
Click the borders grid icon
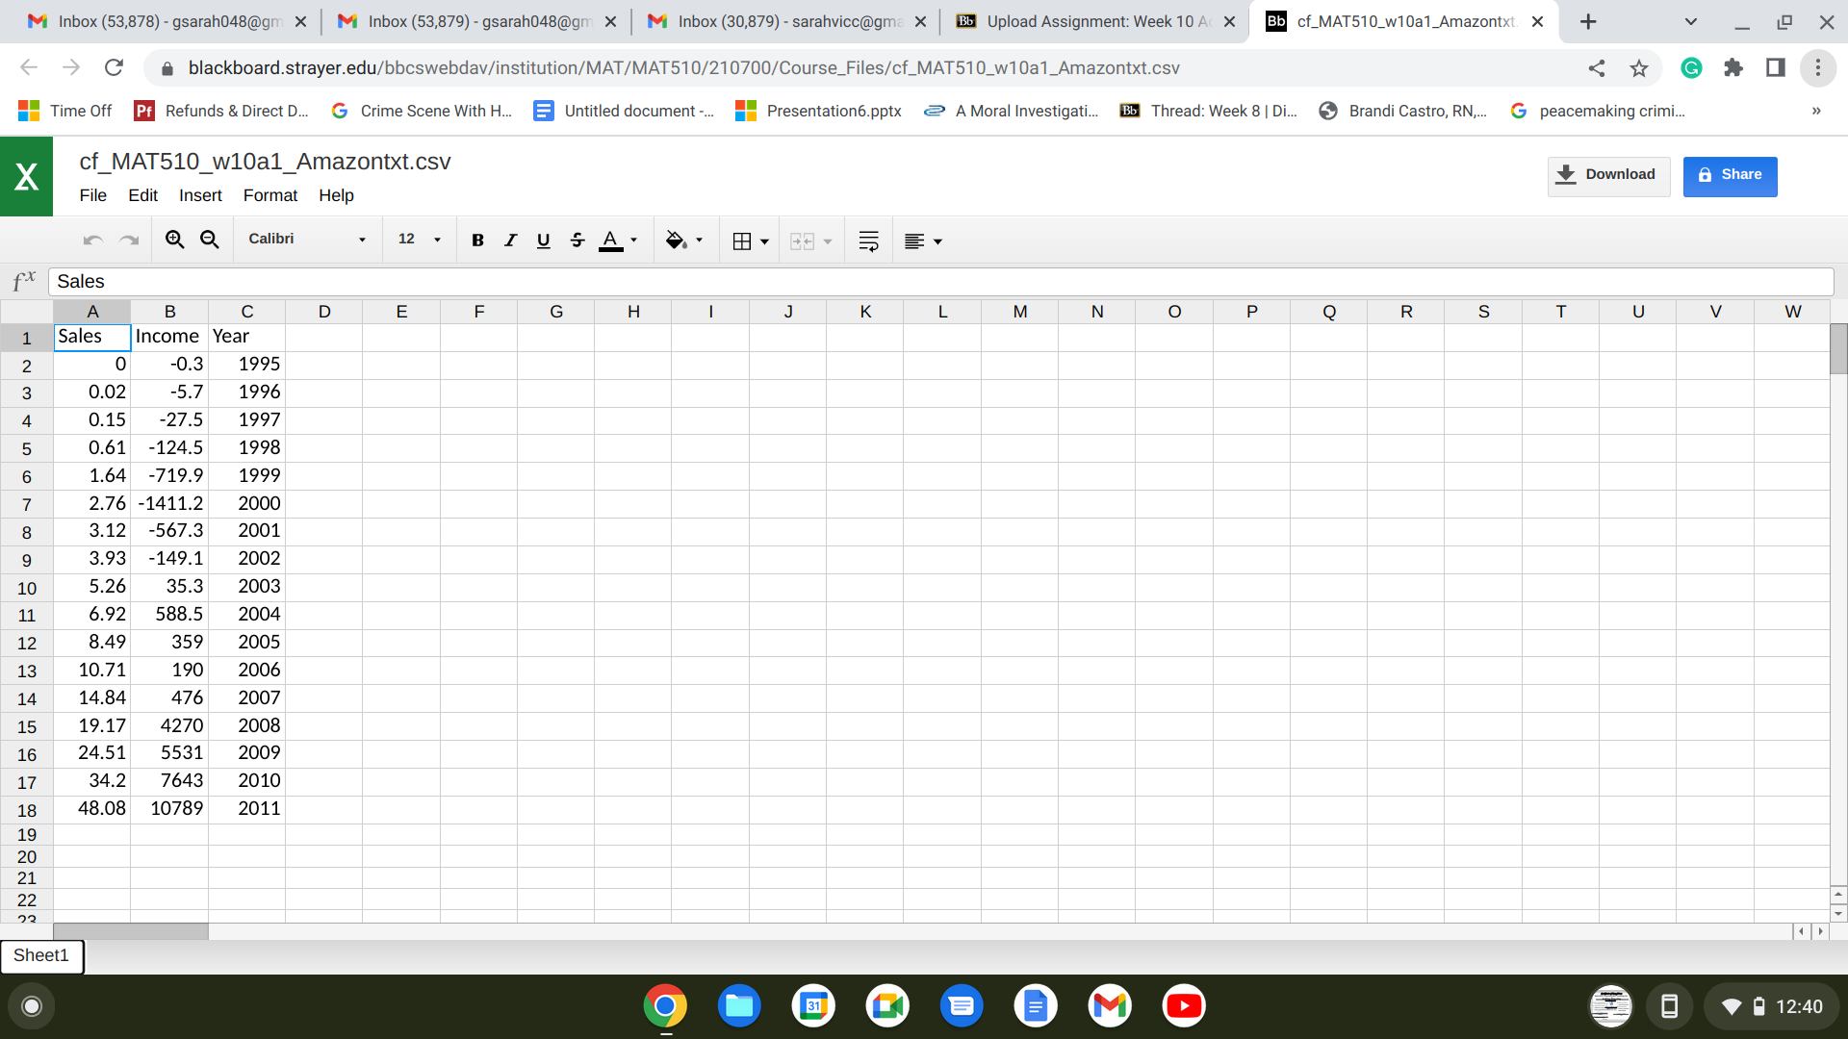pos(741,241)
